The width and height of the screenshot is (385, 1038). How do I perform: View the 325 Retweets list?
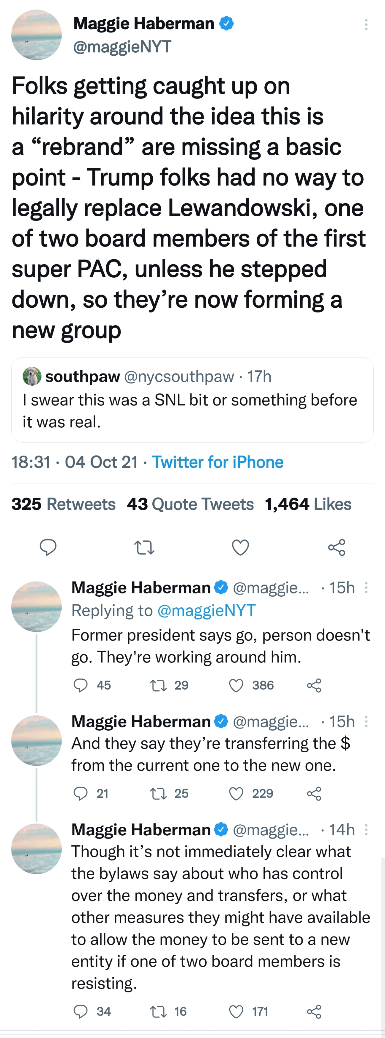tap(63, 504)
